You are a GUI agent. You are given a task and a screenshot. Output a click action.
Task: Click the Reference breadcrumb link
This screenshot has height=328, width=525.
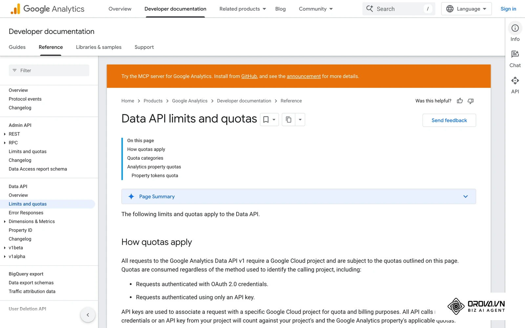[291, 101]
